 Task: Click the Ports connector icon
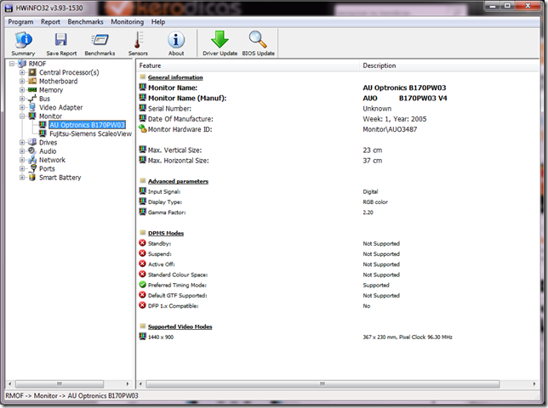coord(33,168)
